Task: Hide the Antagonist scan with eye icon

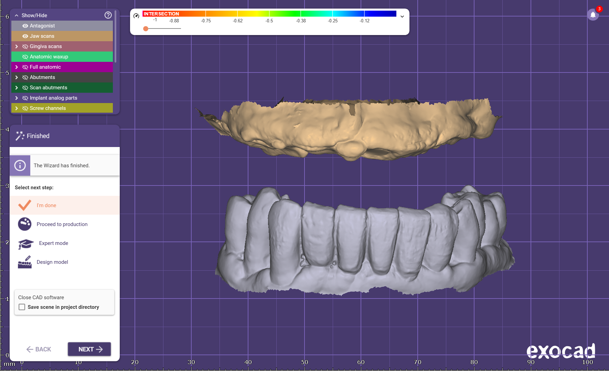Action: point(25,26)
